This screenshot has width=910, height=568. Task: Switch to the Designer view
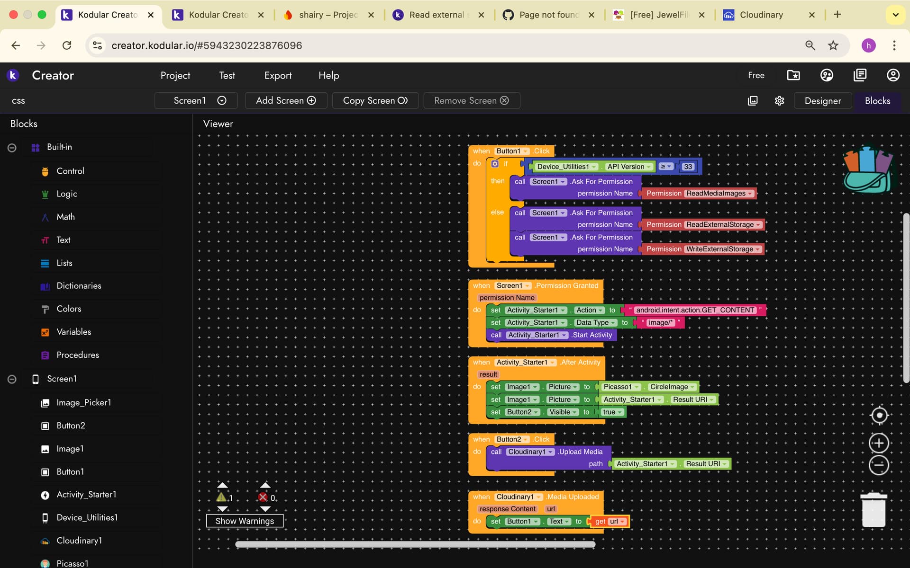pyautogui.click(x=822, y=101)
